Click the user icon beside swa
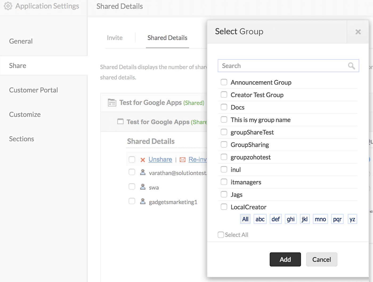Image resolution: width=373 pixels, height=282 pixels. 143,187
